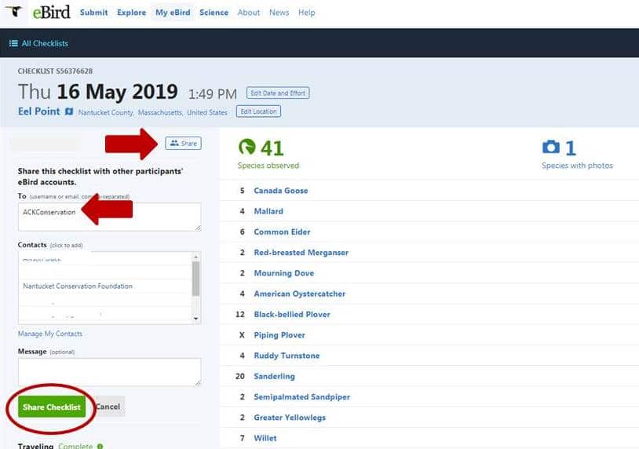Open Piping Plover species link
Viewport: 639px width, 449px height.
[279, 335]
